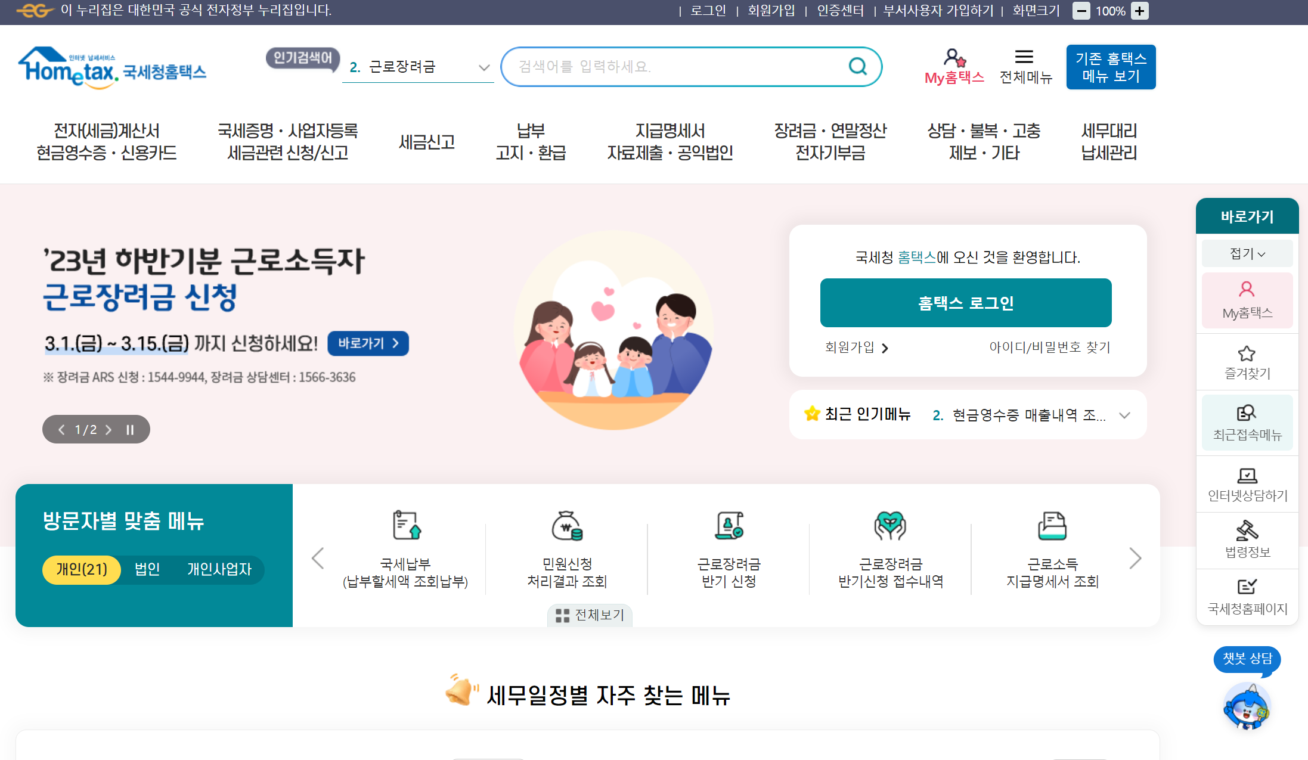
Task: Switch visitor type to 법인
Action: click(x=147, y=569)
